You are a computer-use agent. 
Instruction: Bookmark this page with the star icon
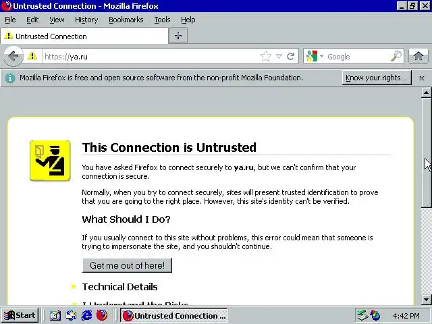pos(265,57)
